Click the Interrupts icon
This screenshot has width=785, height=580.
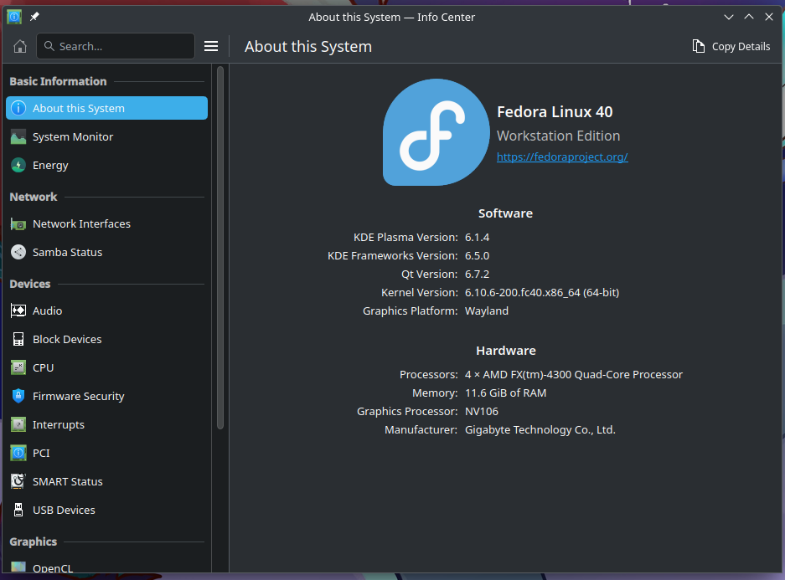[18, 424]
